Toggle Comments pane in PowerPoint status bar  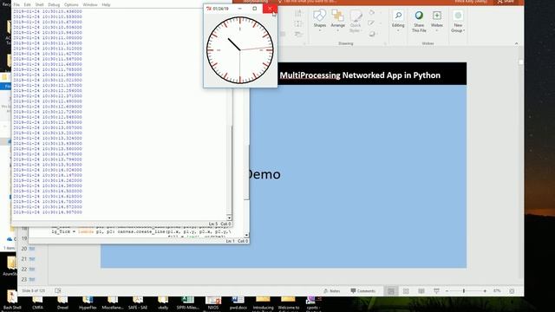(362, 291)
